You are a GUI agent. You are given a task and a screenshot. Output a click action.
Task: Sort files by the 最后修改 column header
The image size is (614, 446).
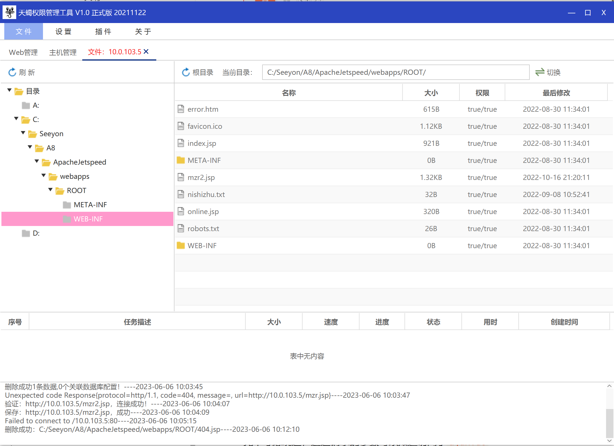(556, 93)
